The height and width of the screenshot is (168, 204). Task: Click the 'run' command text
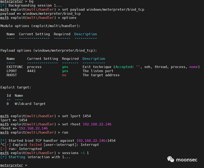click(x=65, y=132)
